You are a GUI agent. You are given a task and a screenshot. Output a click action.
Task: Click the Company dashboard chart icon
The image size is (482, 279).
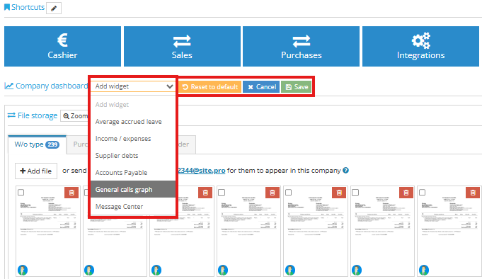pyautogui.click(x=9, y=86)
